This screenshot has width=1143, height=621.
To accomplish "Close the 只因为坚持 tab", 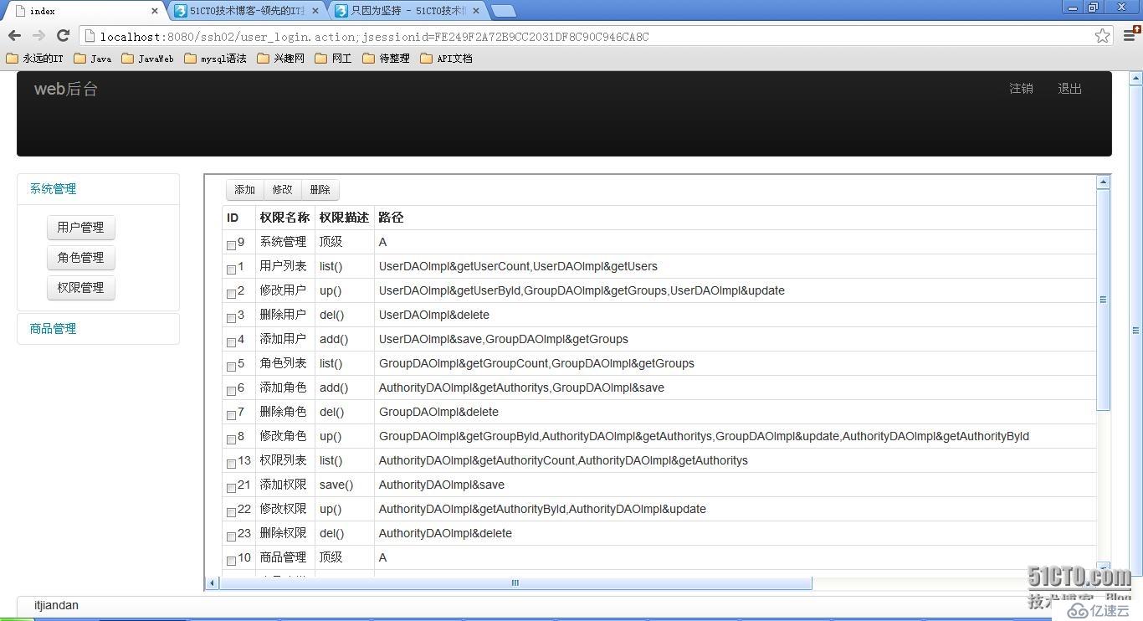I will click(476, 11).
